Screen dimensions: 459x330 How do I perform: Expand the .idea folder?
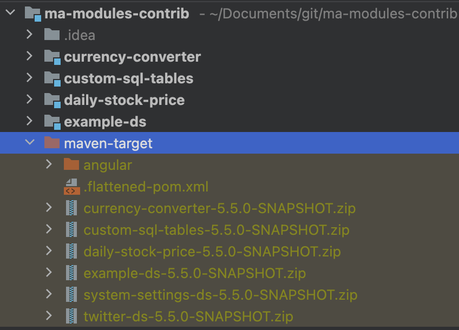29,34
